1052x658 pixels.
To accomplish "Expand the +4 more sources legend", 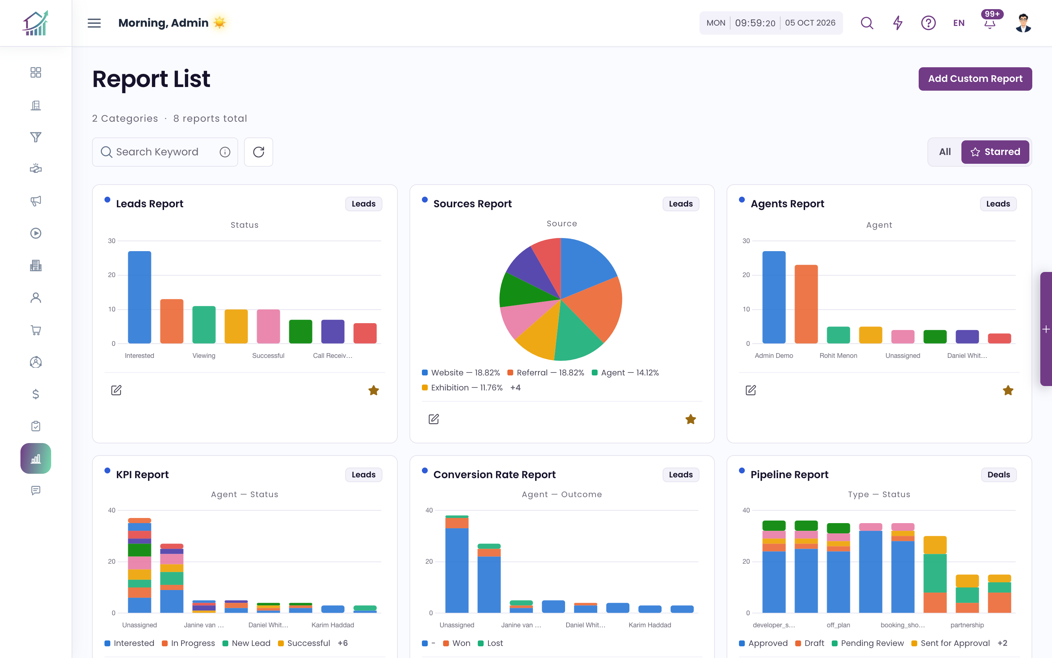I will pyautogui.click(x=515, y=387).
